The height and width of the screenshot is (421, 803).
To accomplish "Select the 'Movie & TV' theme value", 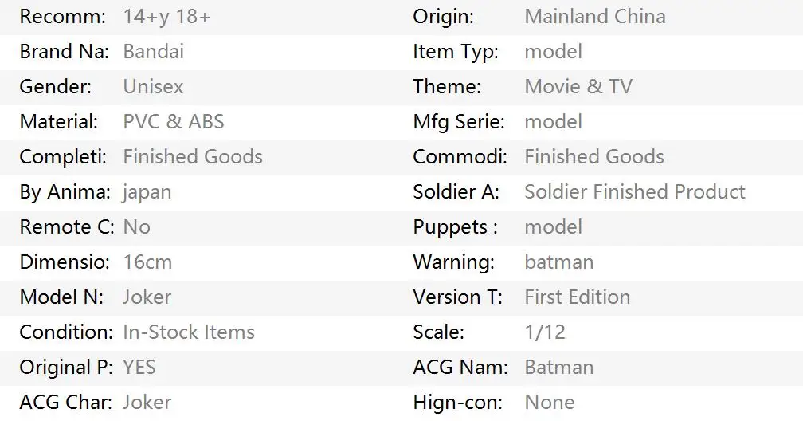I will 578,87.
